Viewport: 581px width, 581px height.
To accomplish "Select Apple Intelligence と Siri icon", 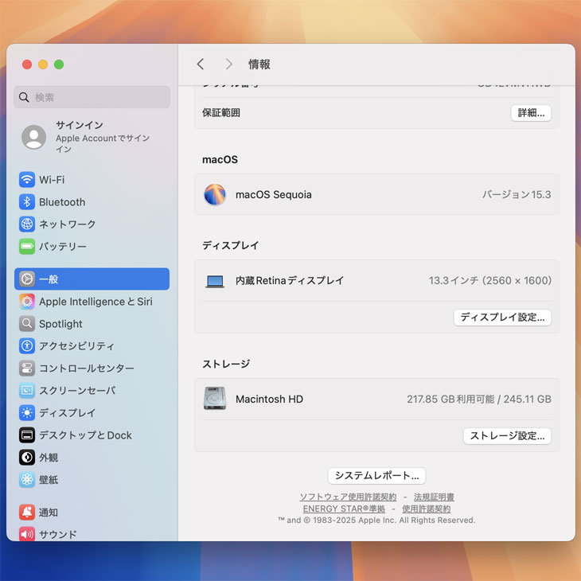I will [x=27, y=302].
